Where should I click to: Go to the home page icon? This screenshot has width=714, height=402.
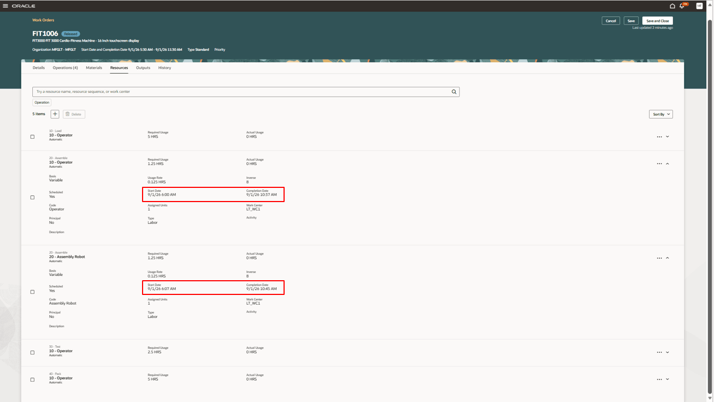pos(672,6)
